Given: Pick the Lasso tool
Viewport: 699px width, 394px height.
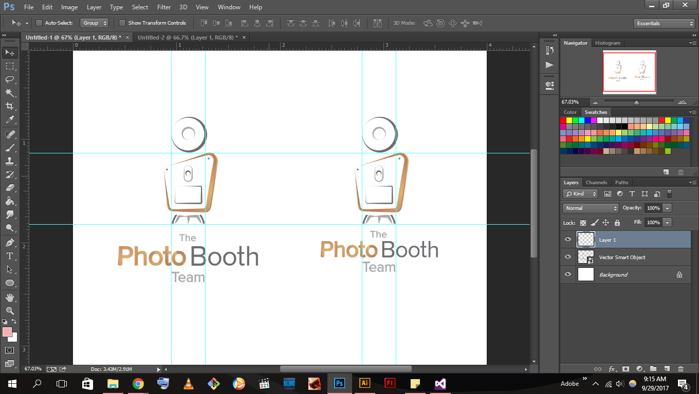Looking at the screenshot, I should [10, 80].
